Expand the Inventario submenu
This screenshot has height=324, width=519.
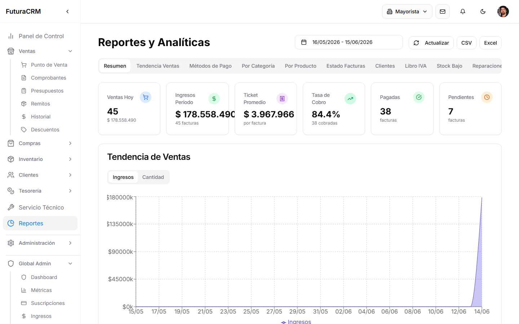[x=70, y=159]
